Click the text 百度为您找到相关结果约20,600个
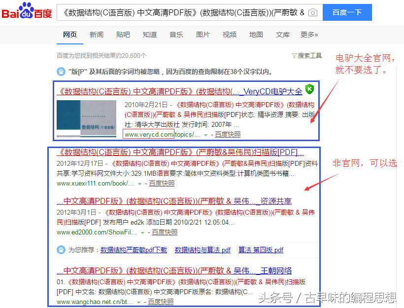The width and height of the screenshot is (404, 308). tap(101, 55)
